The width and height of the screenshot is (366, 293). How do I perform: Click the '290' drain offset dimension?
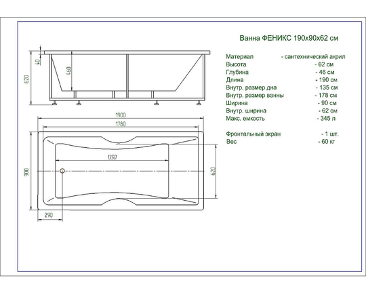[49, 215]
